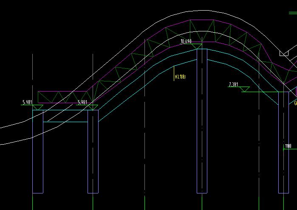This screenshot has width=297, height=210.
Task: Click triangle marker under right 5.981
Action: [x=90, y=108]
